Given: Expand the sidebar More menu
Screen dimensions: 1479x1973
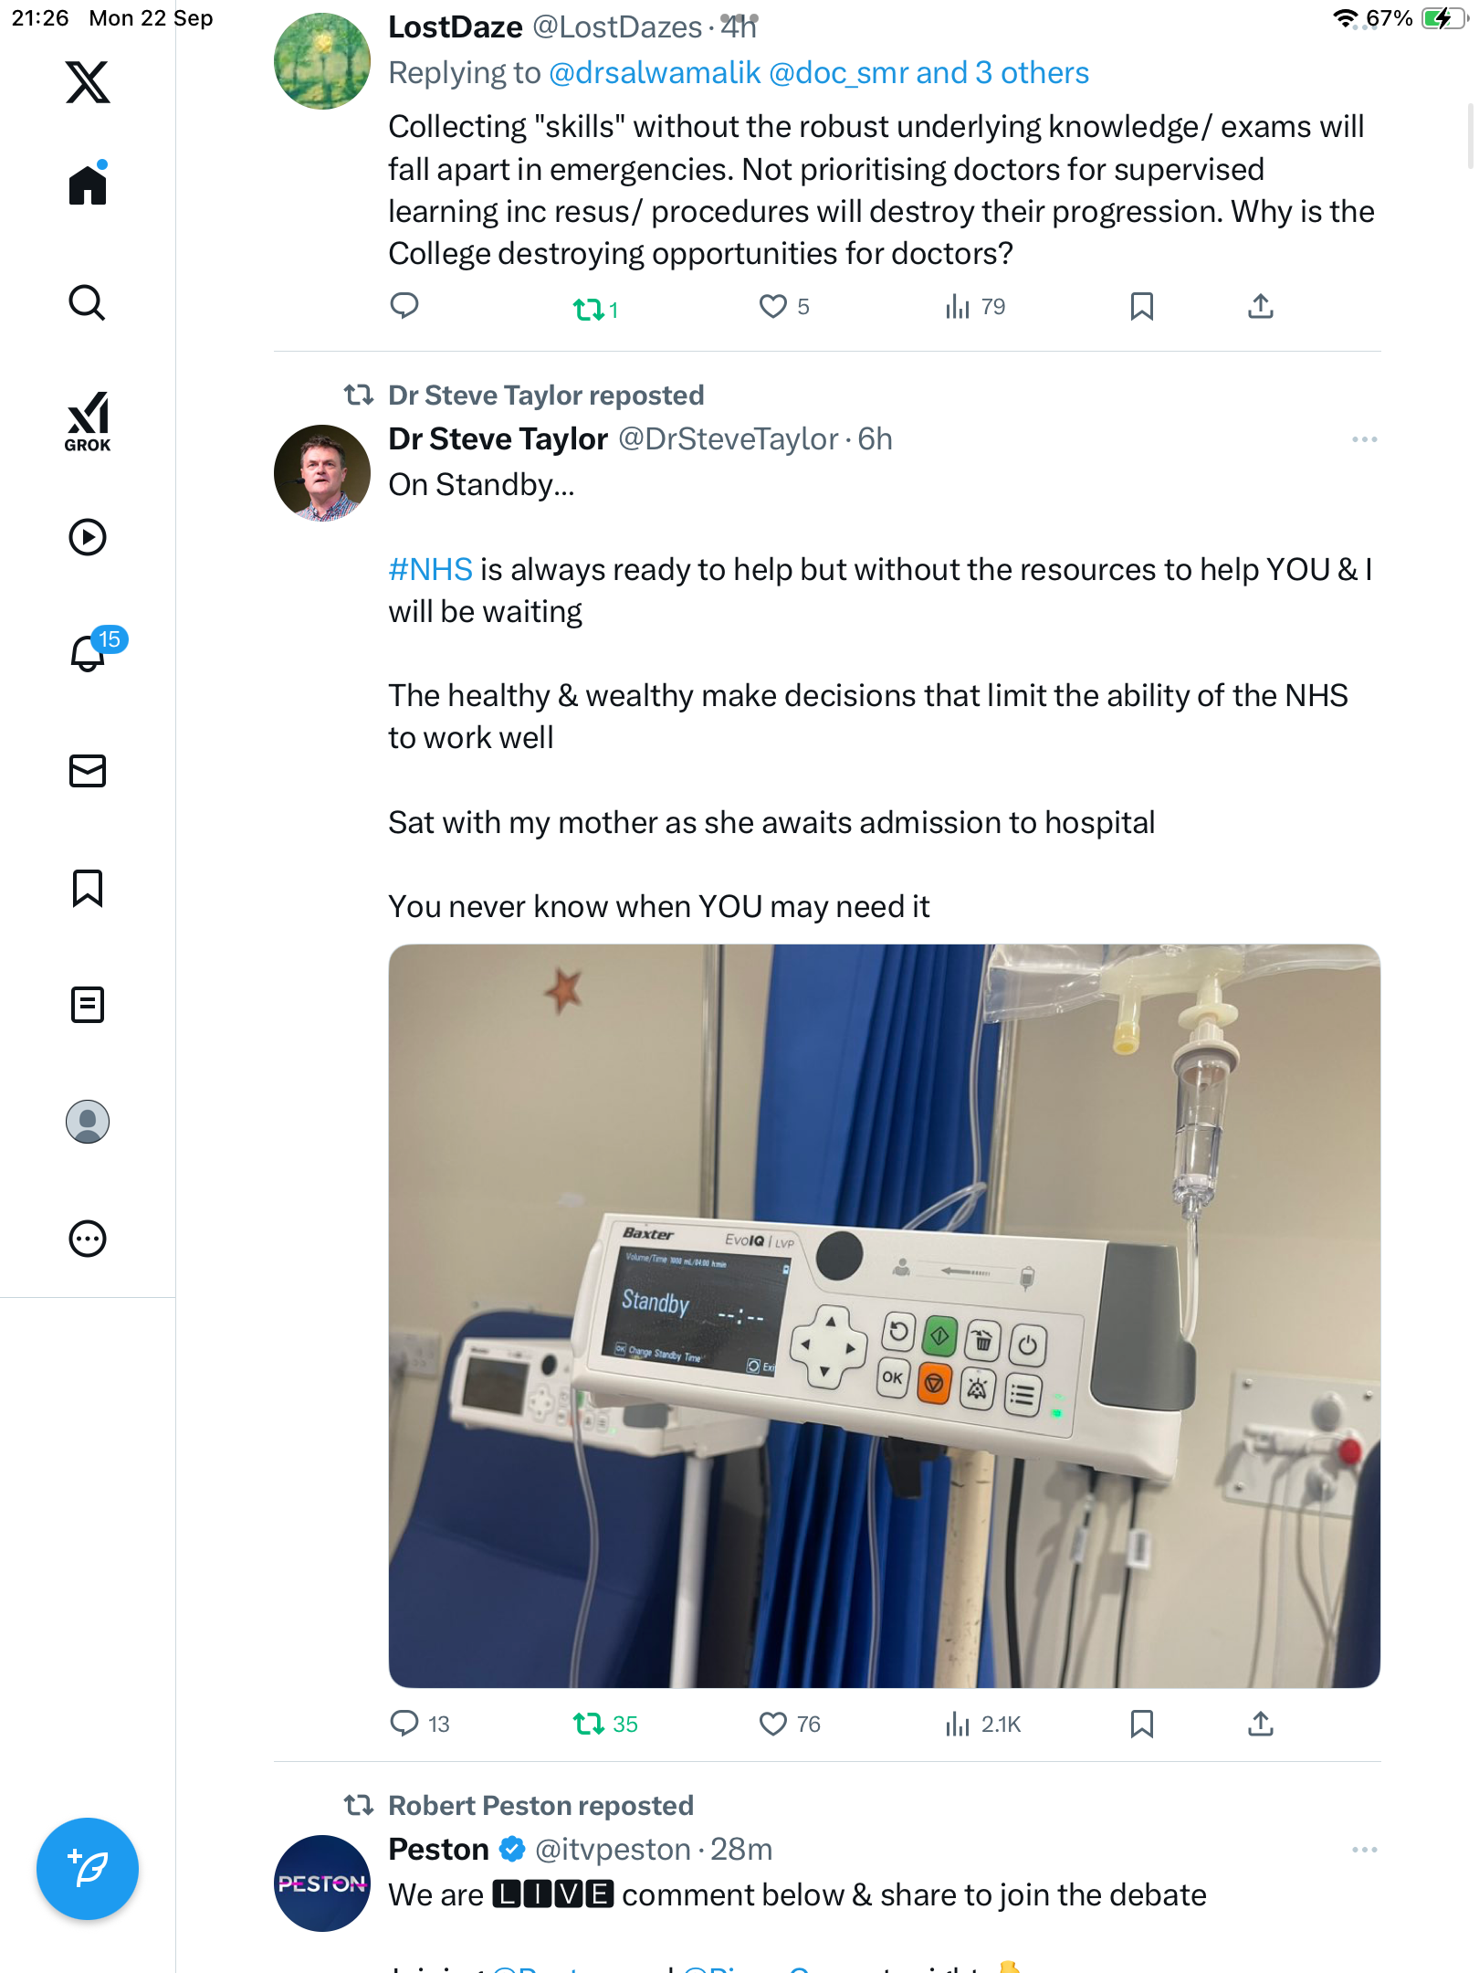Looking at the screenshot, I should (88, 1239).
